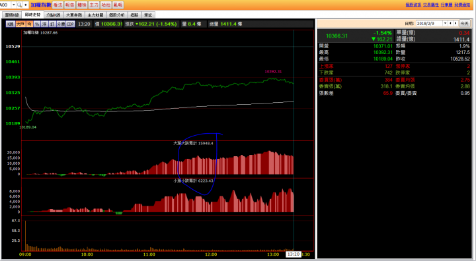
Task: Open the first blue link at top right
Action: 413,5
